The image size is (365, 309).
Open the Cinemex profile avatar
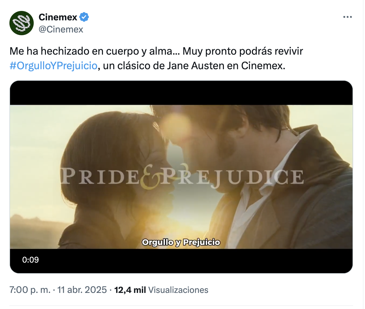pos(22,23)
